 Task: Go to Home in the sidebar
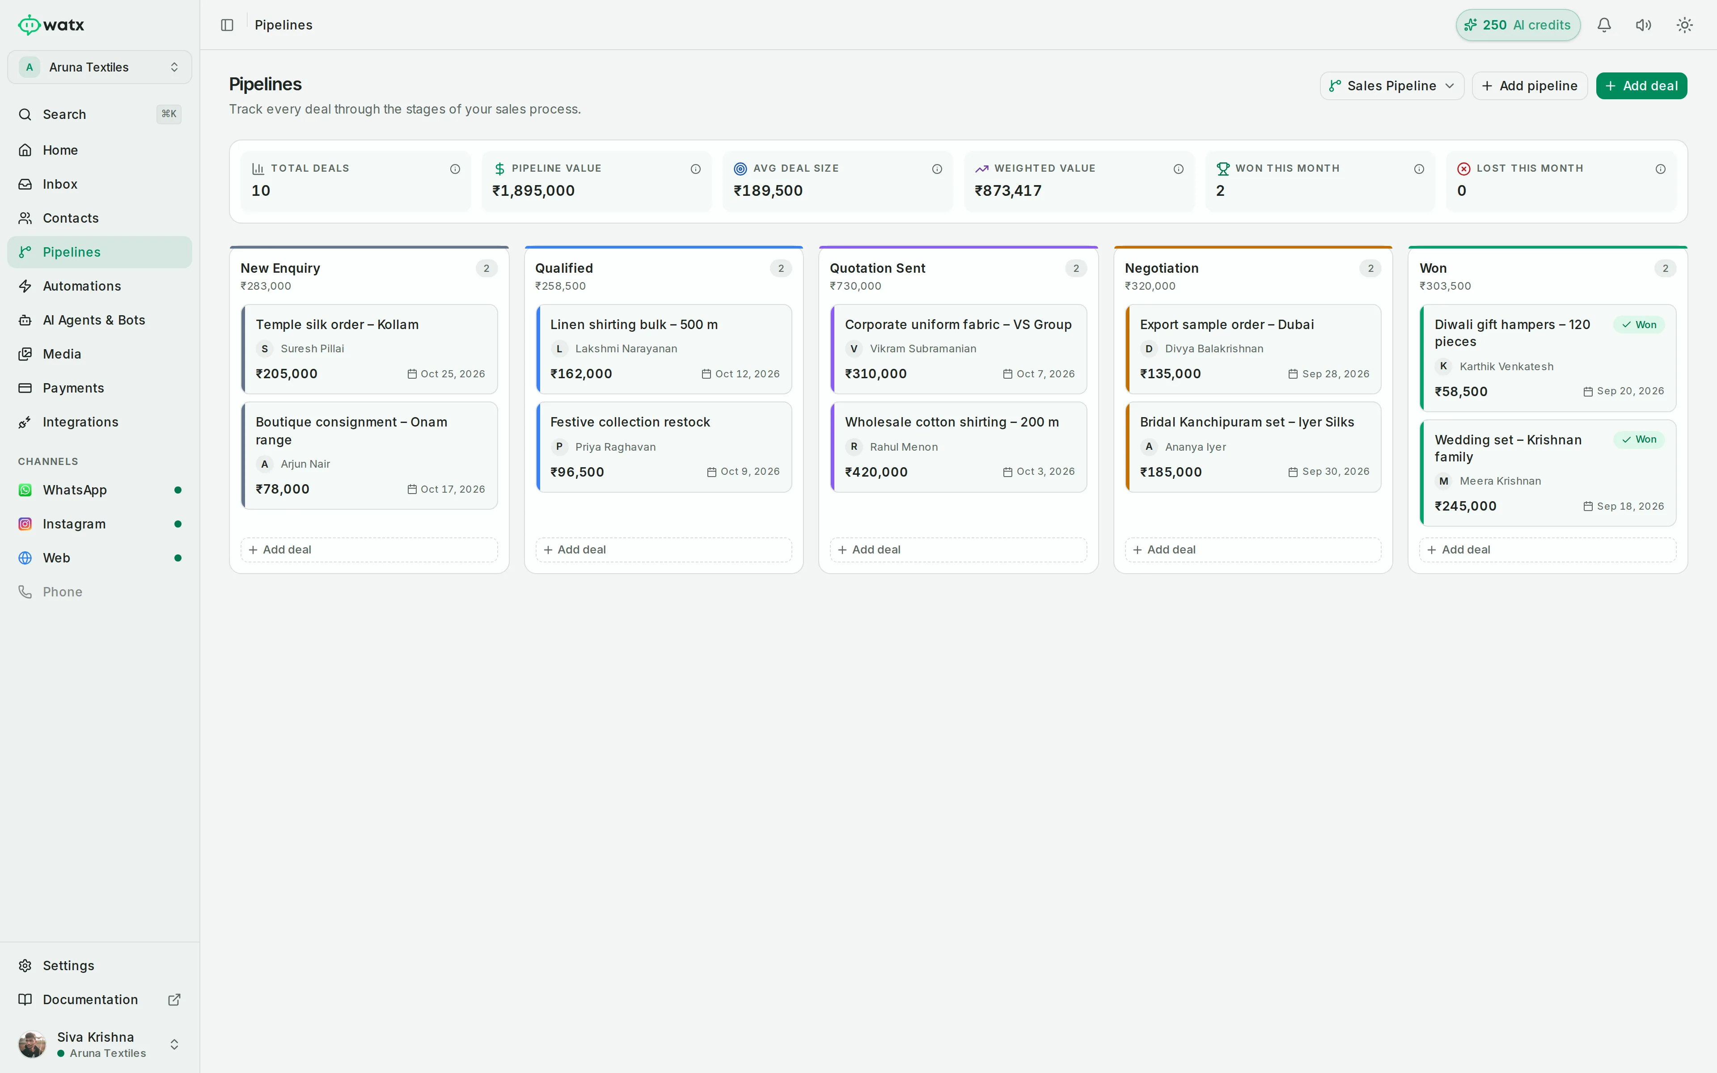pyautogui.click(x=99, y=151)
